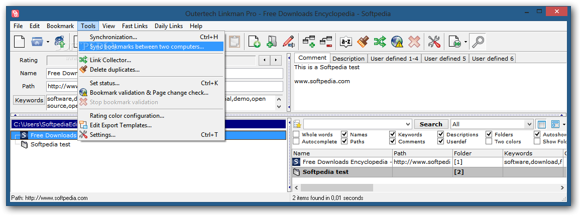Screen dimensions: 581x216
Task: Click the new blank document icon
Action: pyautogui.click(x=19, y=42)
